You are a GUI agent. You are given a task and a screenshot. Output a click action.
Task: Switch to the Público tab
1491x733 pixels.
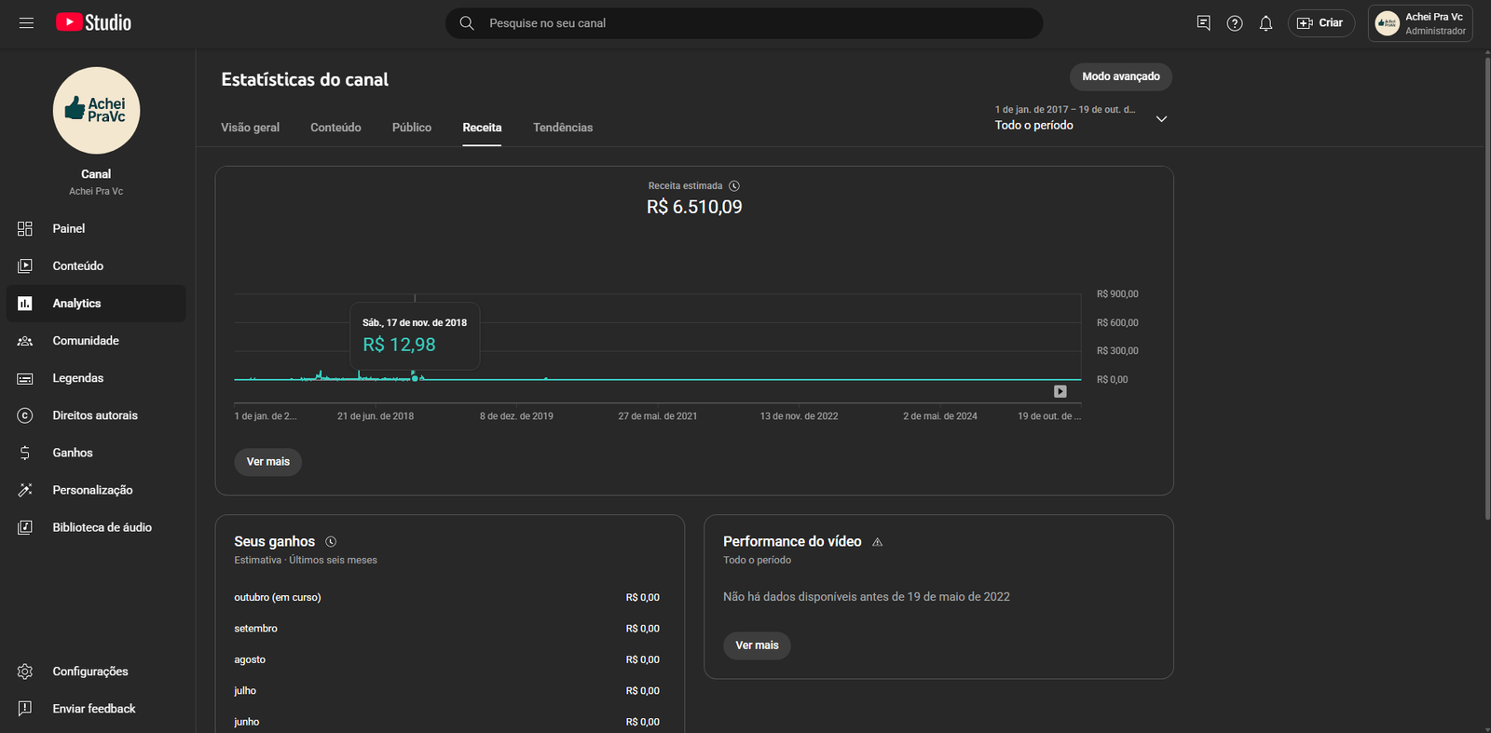click(411, 128)
